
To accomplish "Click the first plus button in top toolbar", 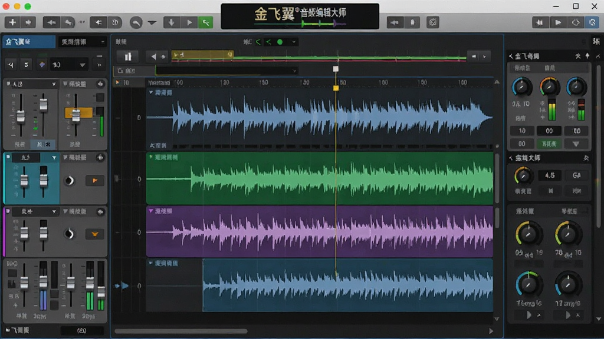I will coord(12,22).
